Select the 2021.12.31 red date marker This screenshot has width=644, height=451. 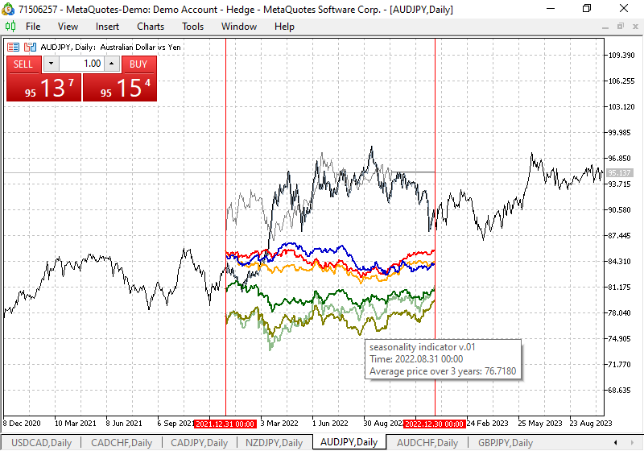(x=226, y=423)
